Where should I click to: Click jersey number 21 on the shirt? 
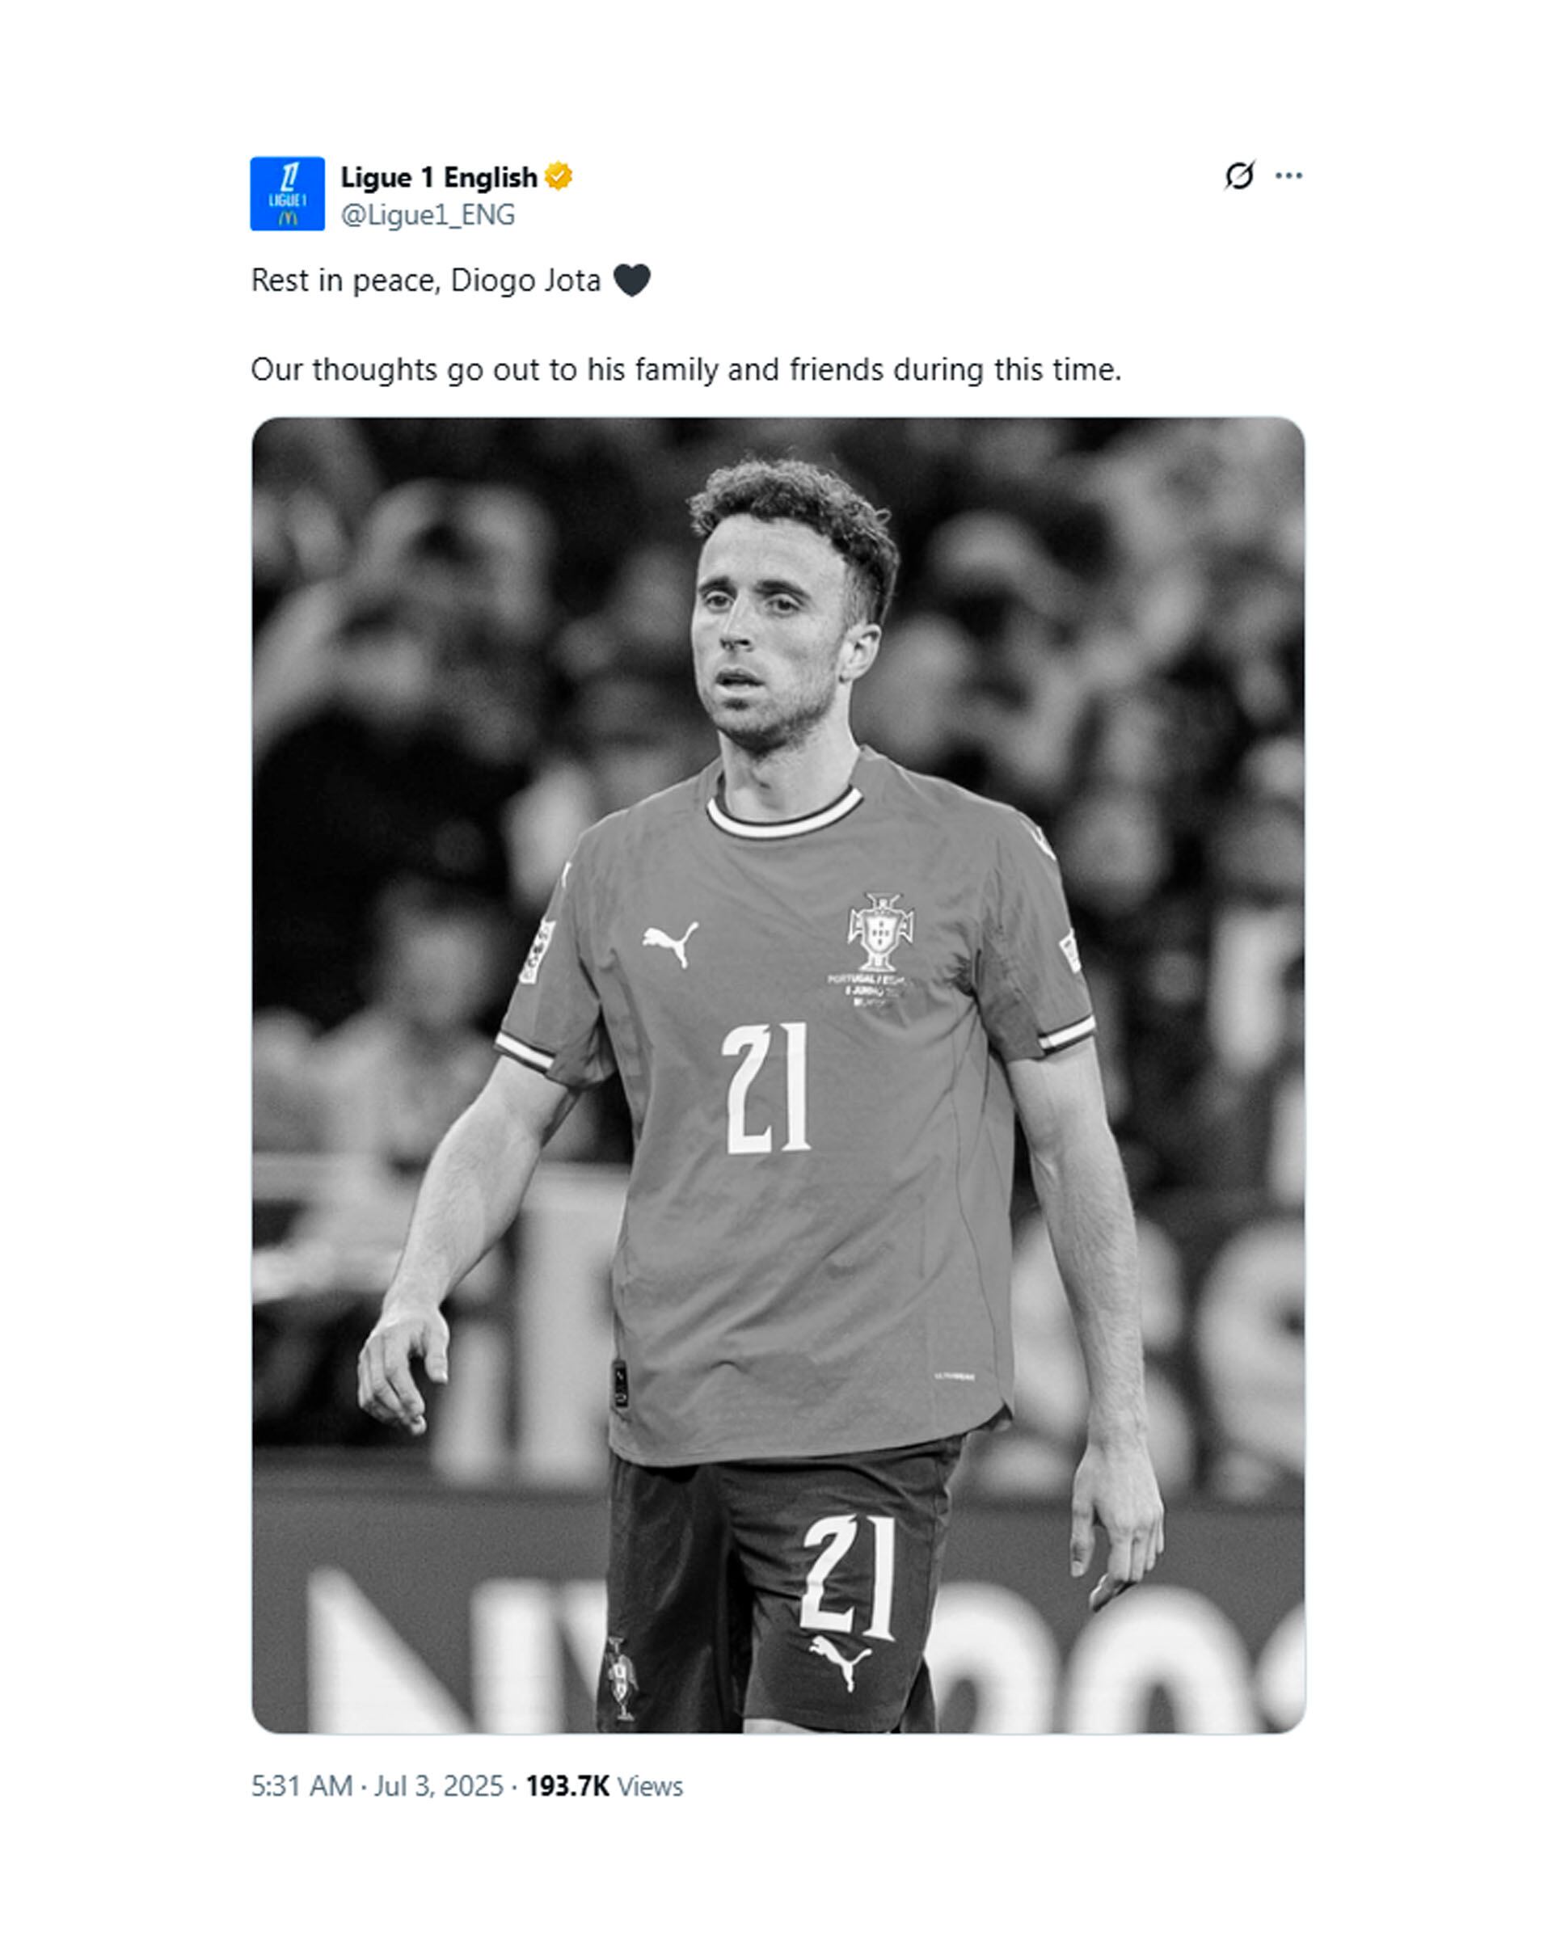(x=765, y=1089)
